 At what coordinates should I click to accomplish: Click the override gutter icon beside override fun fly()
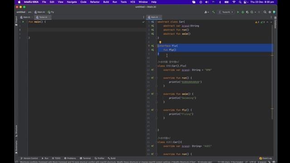[152, 110]
